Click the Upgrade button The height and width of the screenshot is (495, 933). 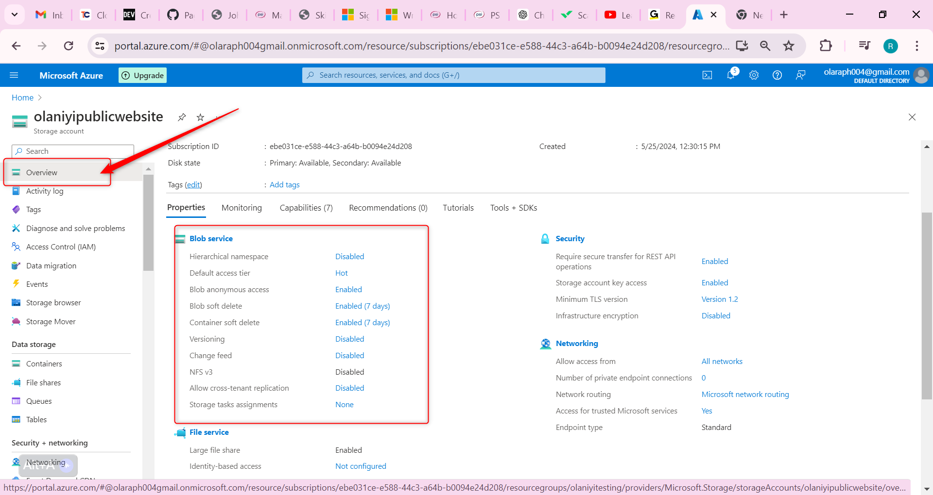(143, 75)
